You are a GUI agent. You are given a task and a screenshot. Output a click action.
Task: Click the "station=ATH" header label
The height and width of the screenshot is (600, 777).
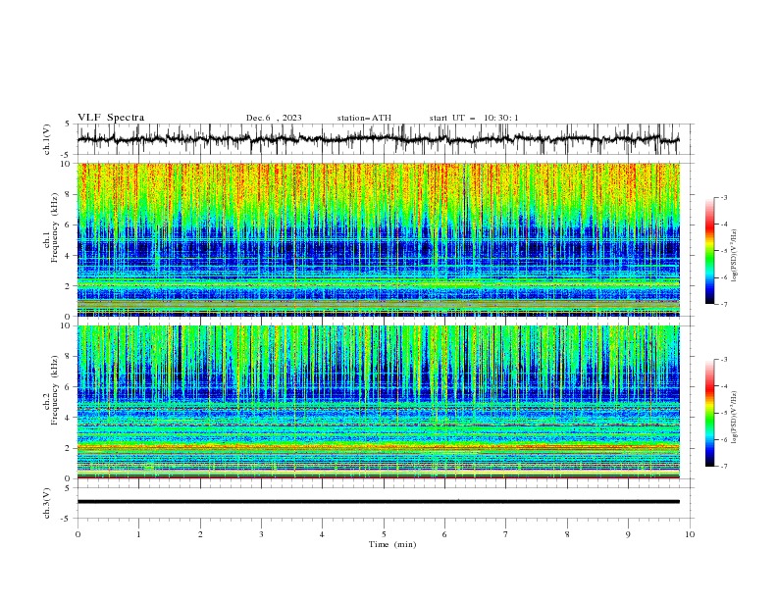[x=364, y=118]
